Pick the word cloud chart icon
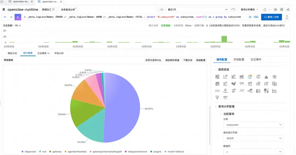The width and height of the screenshot is (296, 155). click(x=242, y=91)
